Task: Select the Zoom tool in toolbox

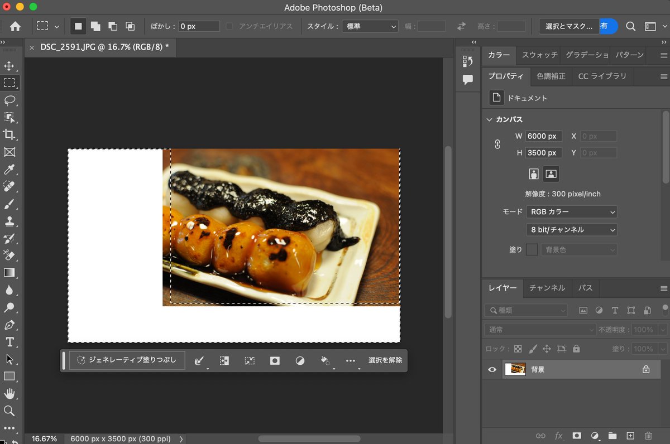Action: point(9,411)
